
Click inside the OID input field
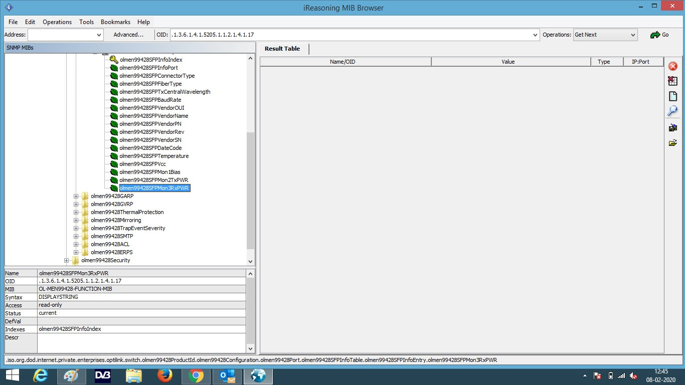coord(350,35)
